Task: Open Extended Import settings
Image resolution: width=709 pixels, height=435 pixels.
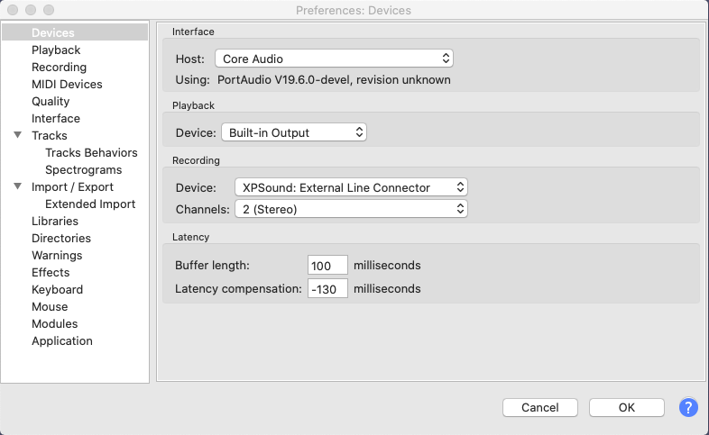Action: tap(90, 204)
